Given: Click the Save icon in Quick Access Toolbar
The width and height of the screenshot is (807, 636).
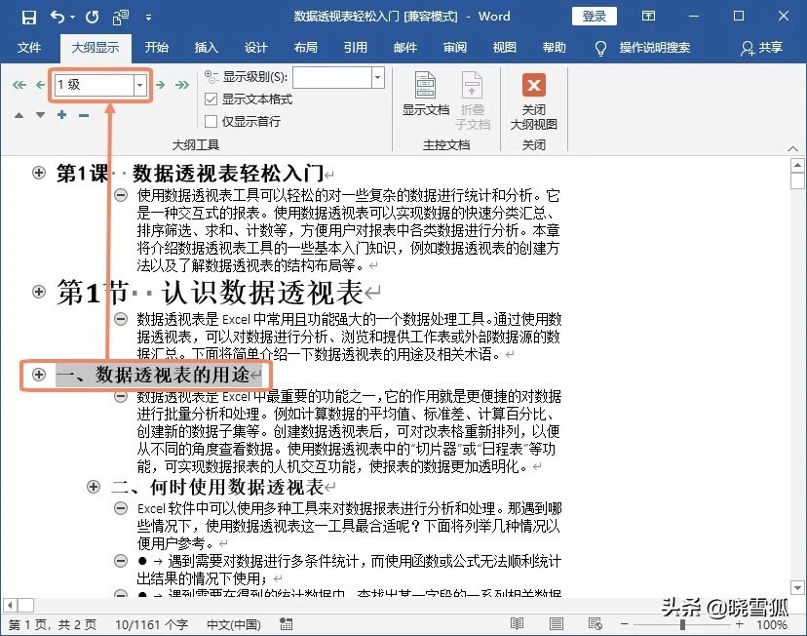Looking at the screenshot, I should [27, 16].
